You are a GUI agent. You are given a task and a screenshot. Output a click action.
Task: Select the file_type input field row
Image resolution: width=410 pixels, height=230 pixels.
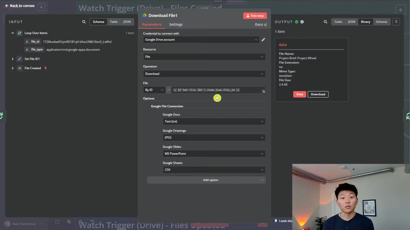pos(63,50)
